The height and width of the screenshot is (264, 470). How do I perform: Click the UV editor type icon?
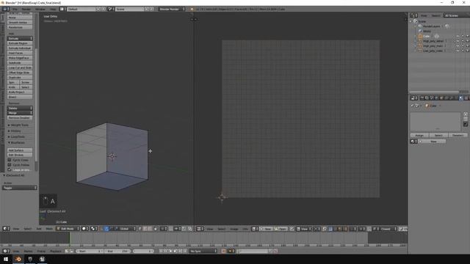click(x=200, y=229)
